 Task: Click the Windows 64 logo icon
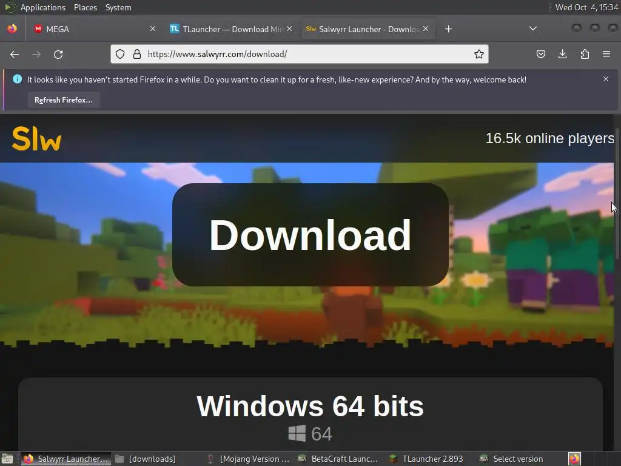pos(297,433)
